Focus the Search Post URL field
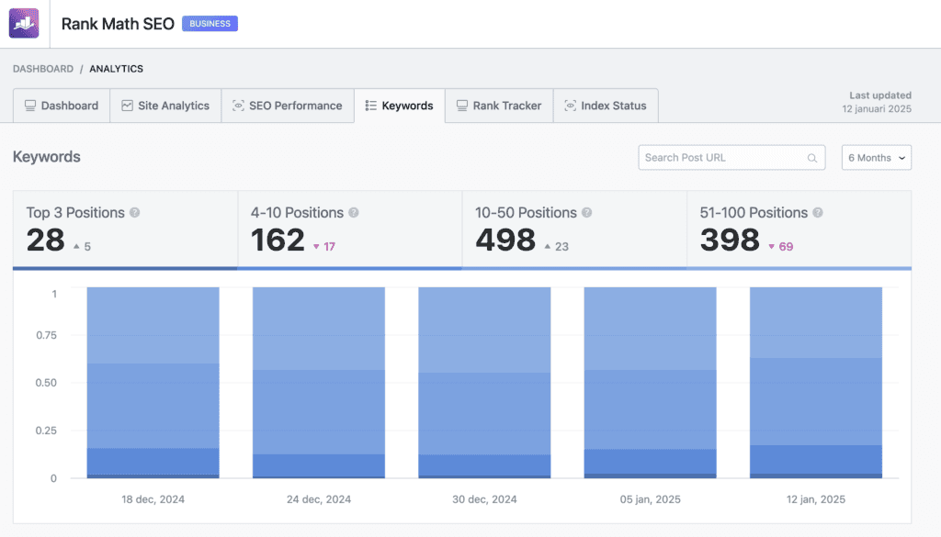Screen dimensions: 941x537 tap(721, 158)
